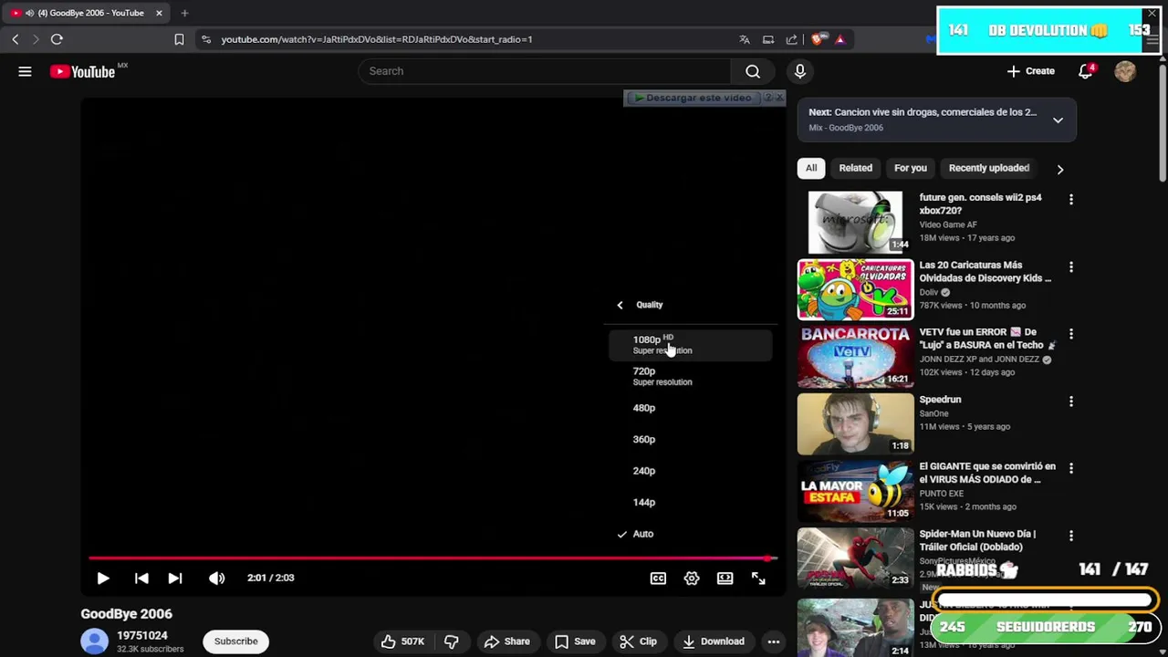Open BANCARROTA VeTV video thumbnail
The image size is (1168, 657).
855,357
